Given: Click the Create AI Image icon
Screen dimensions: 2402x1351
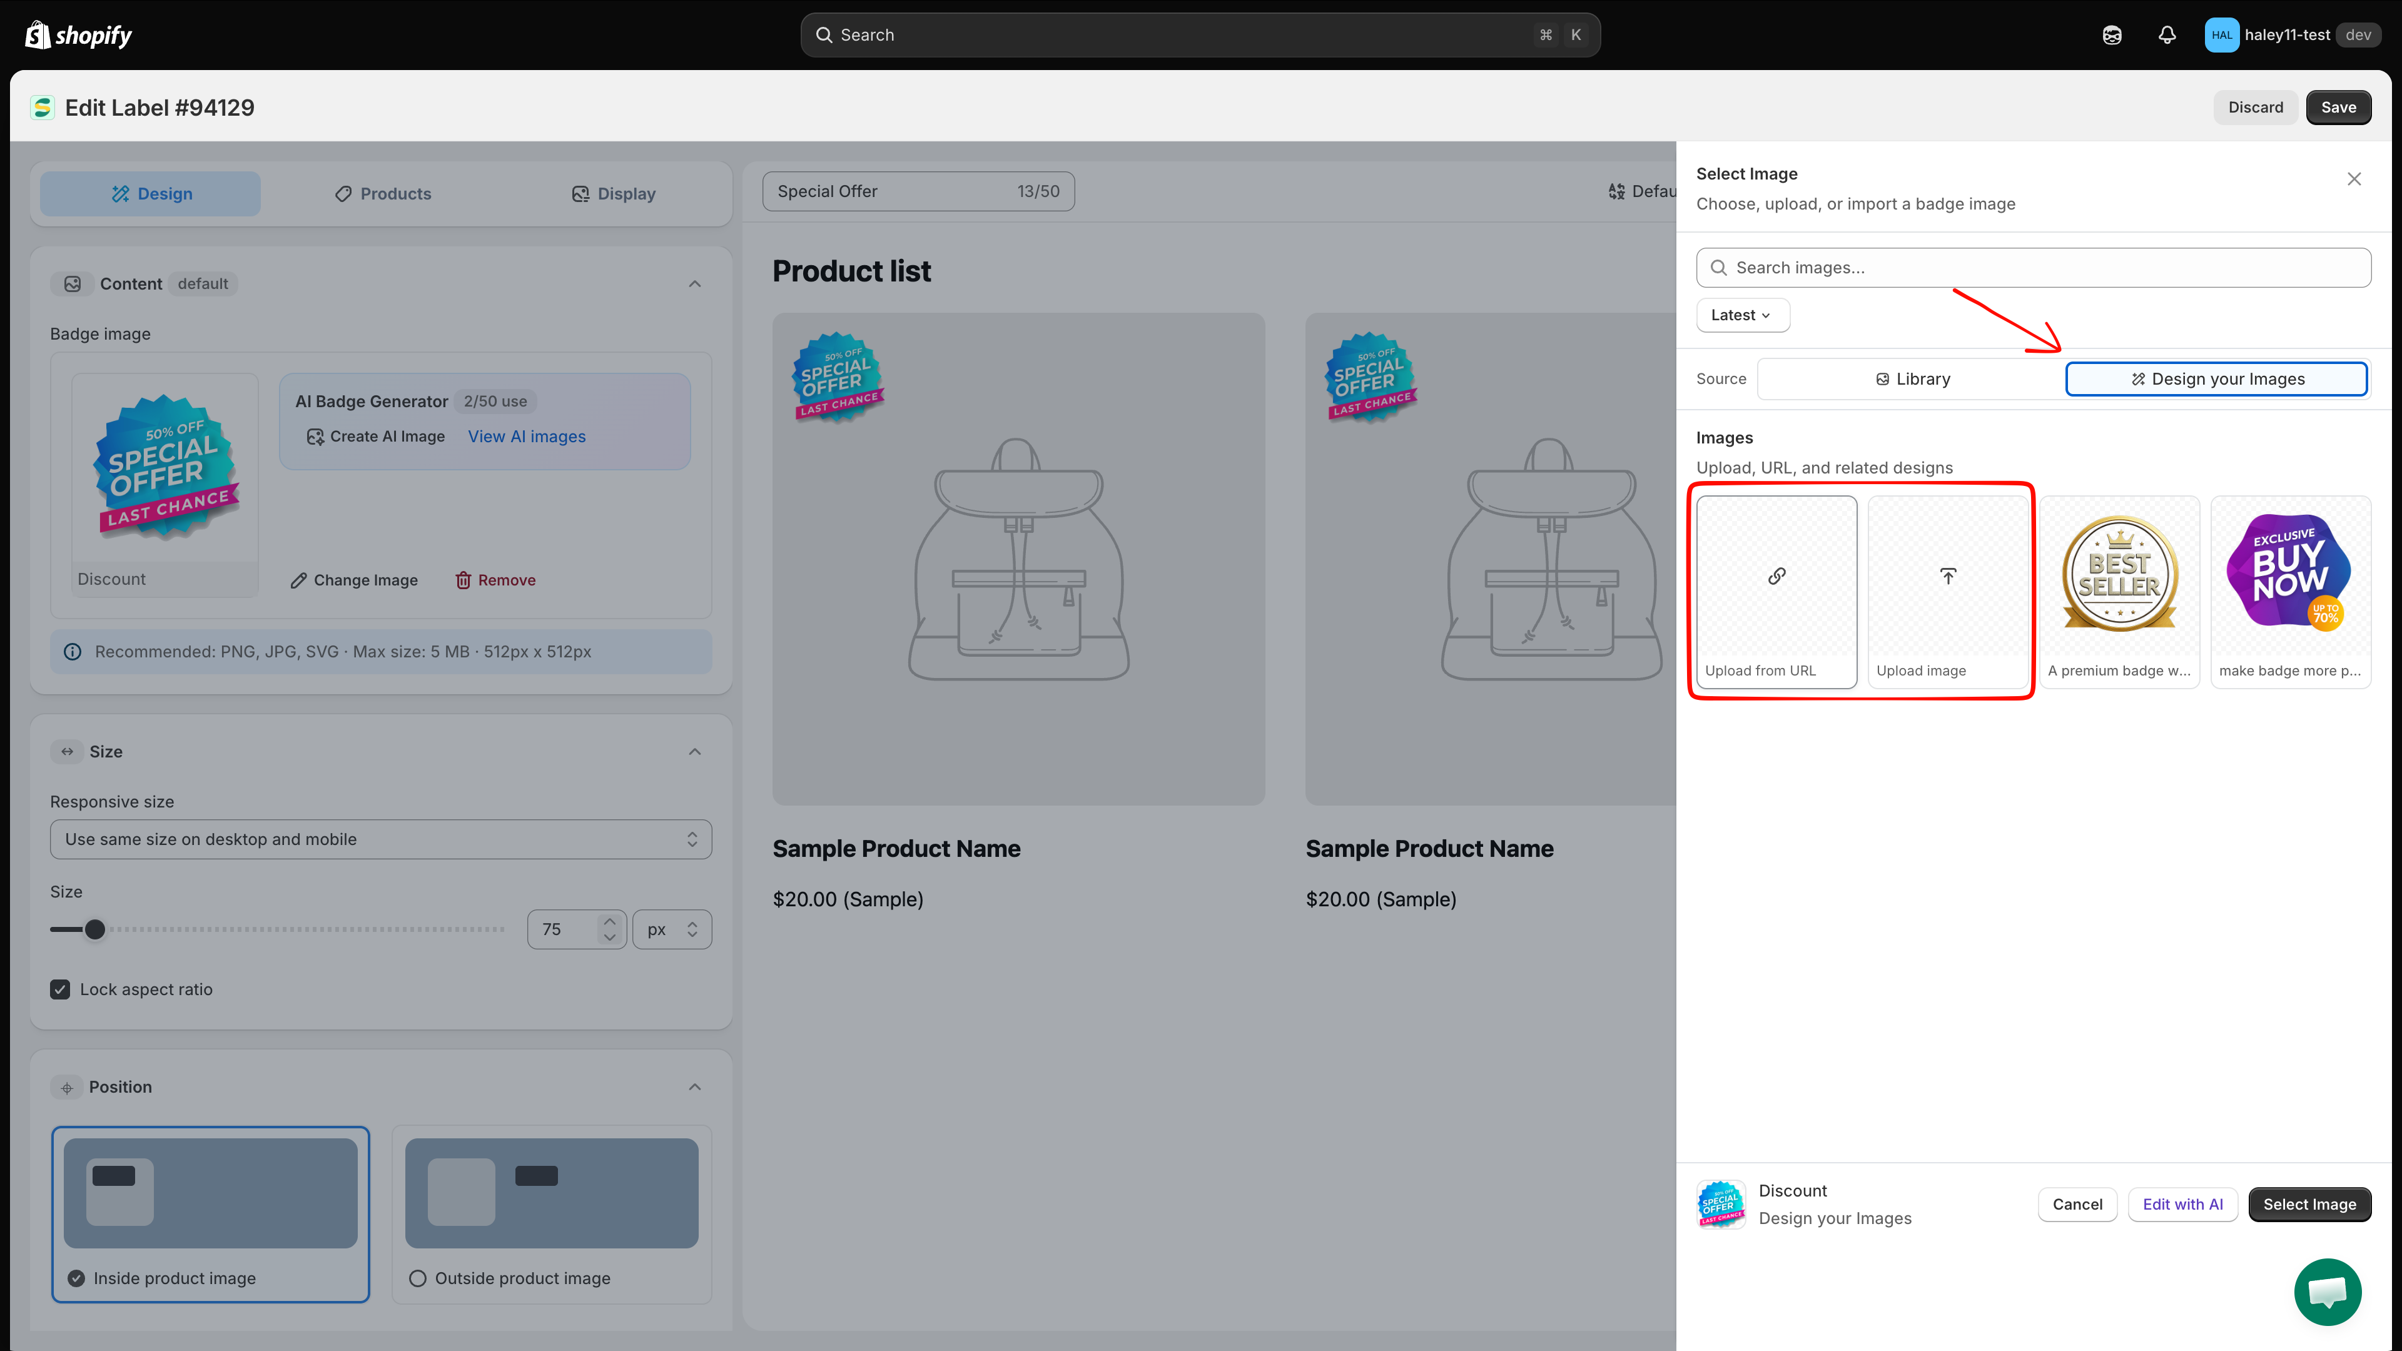Looking at the screenshot, I should pos(315,437).
